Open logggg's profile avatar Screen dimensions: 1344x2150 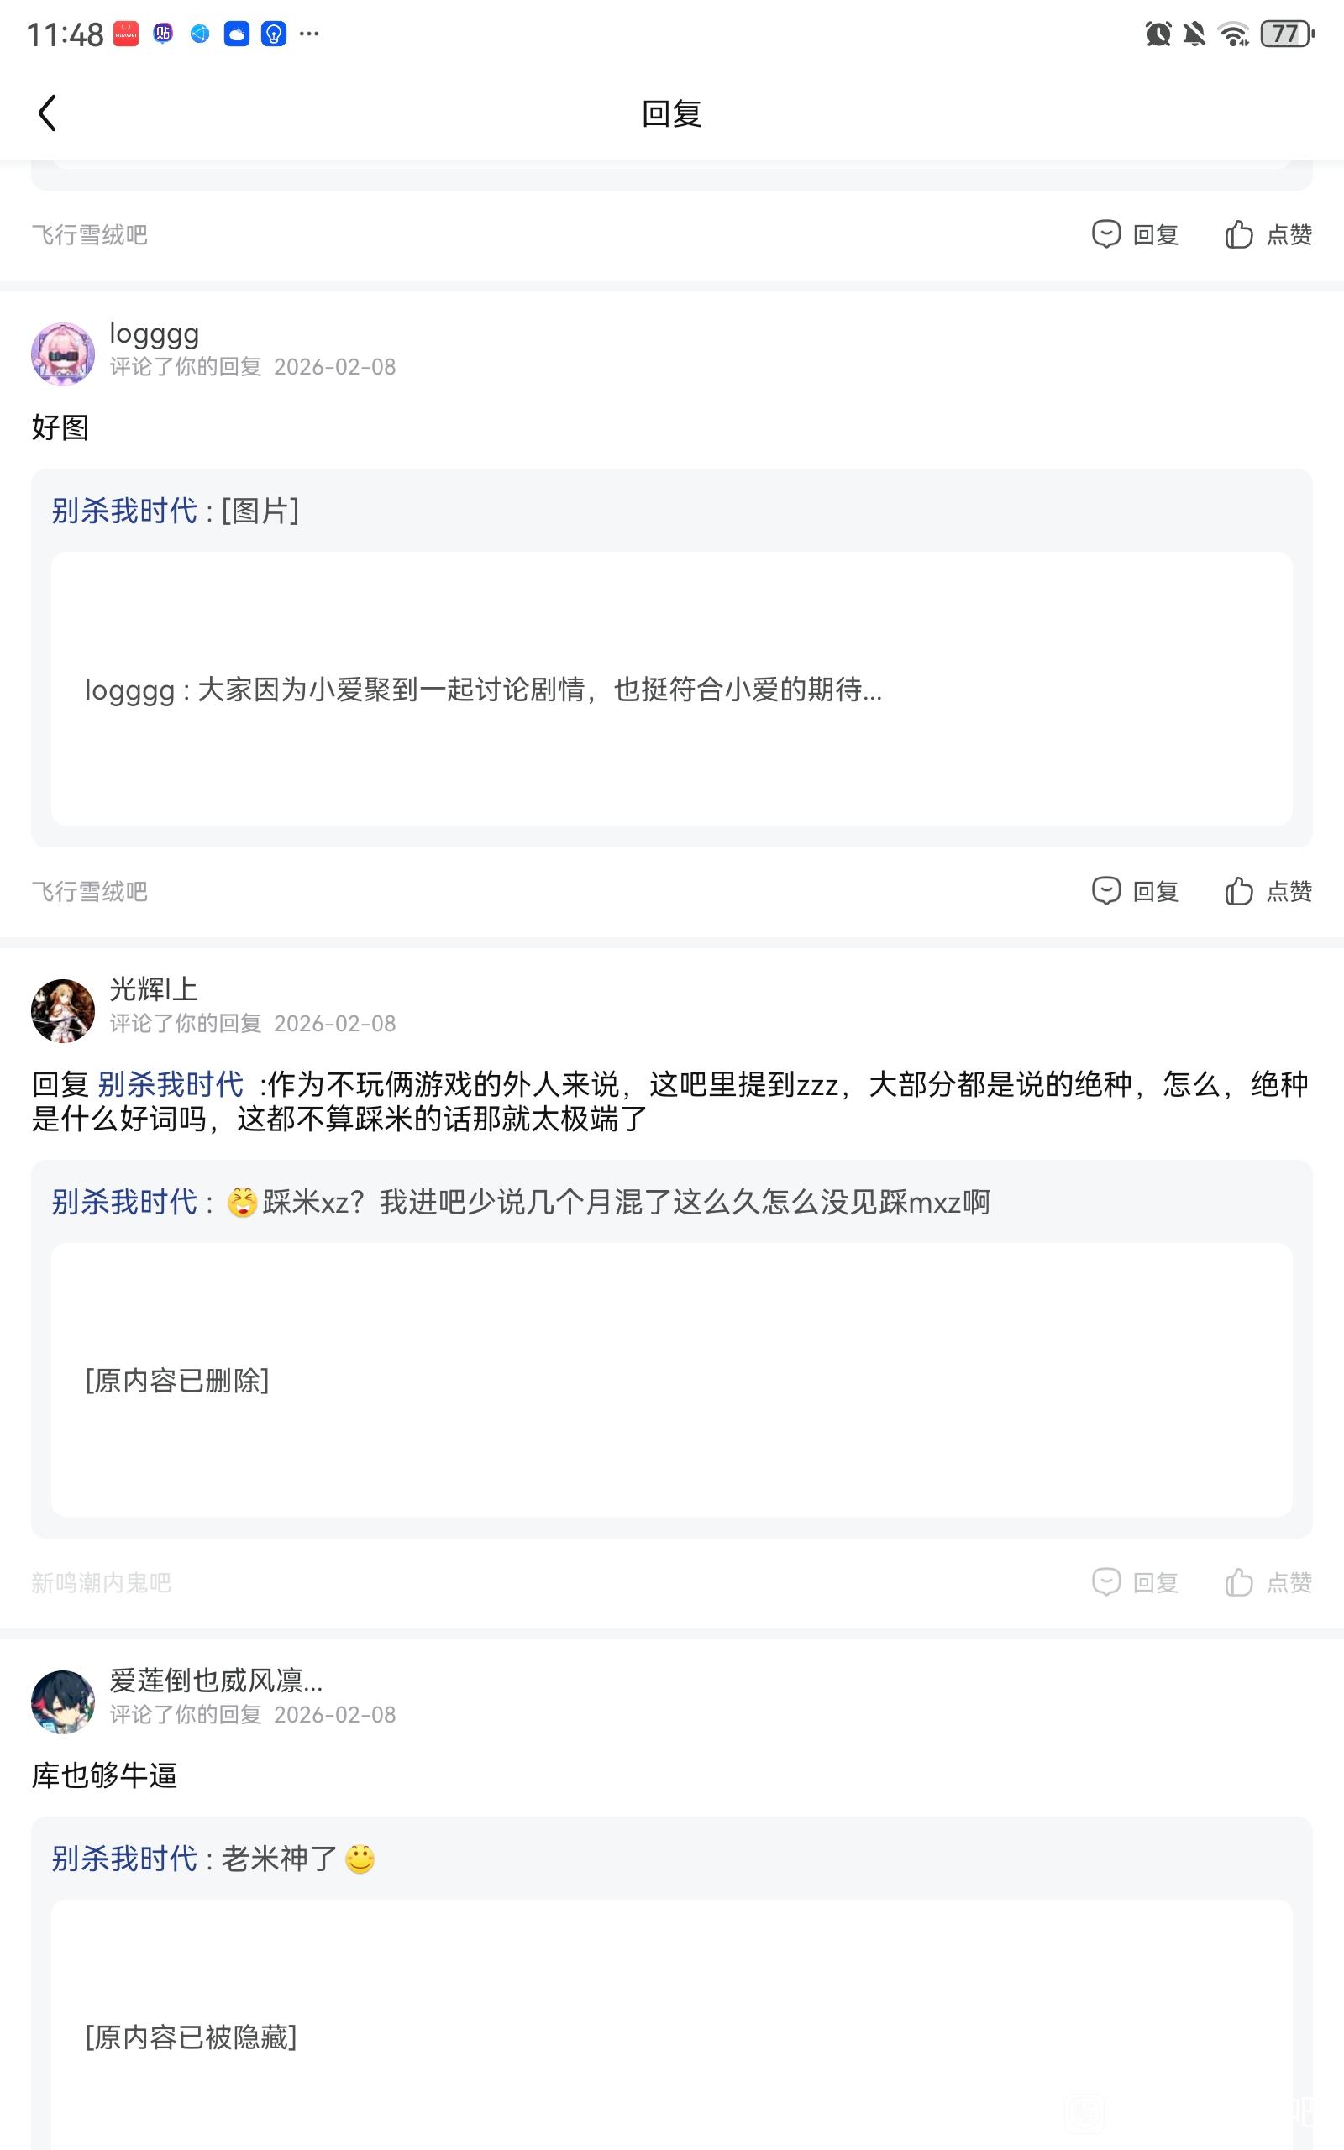click(x=63, y=354)
